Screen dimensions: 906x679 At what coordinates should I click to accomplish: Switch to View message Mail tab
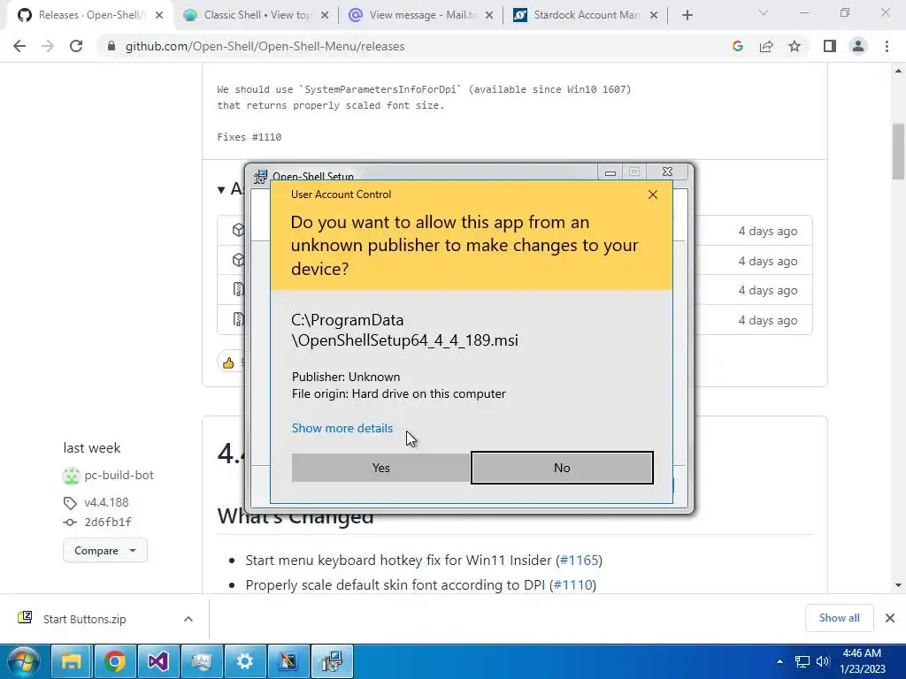(x=421, y=15)
